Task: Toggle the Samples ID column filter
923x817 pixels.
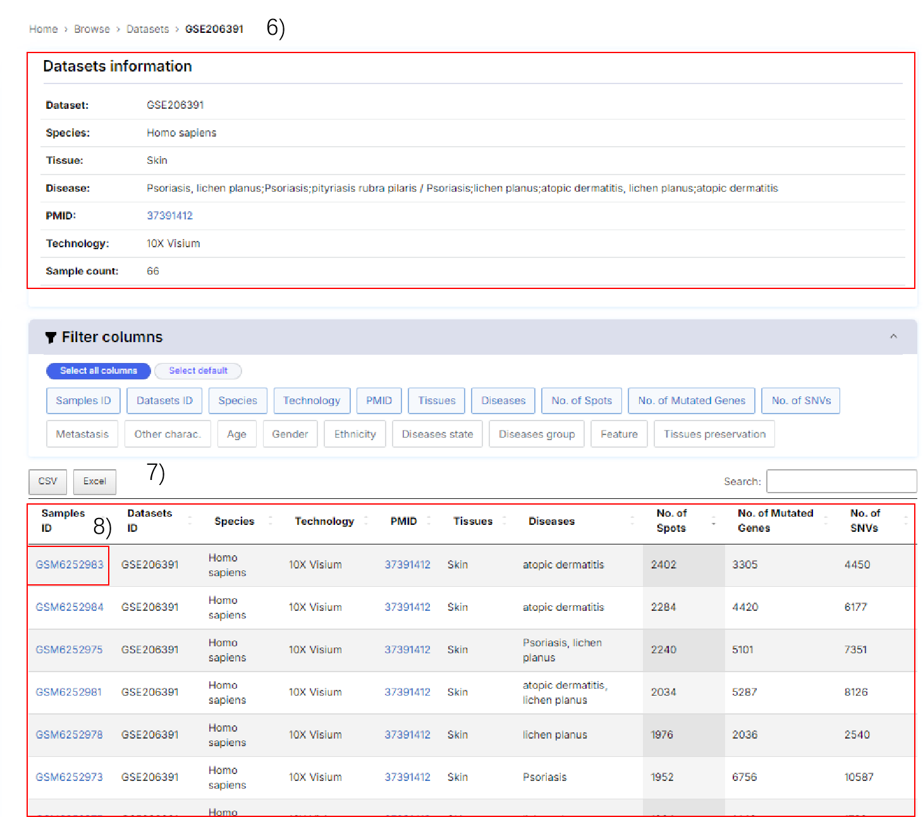Action: [x=83, y=401]
